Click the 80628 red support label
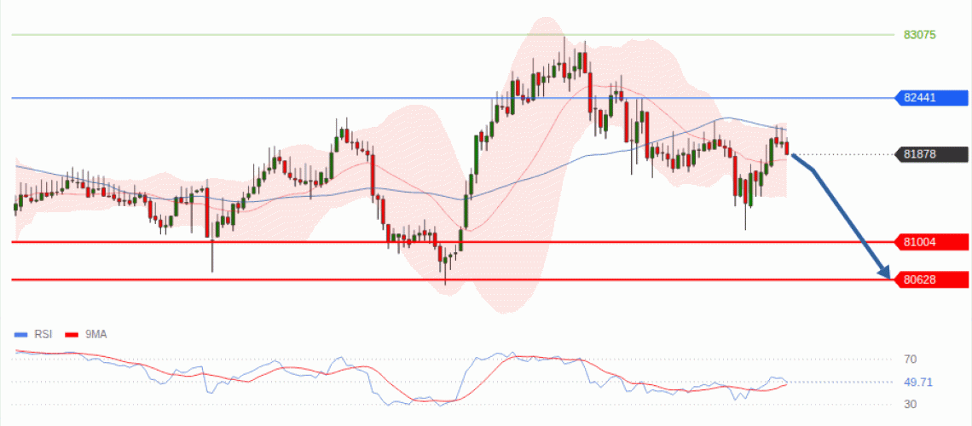This screenshot has height=426, width=972. coord(932,279)
